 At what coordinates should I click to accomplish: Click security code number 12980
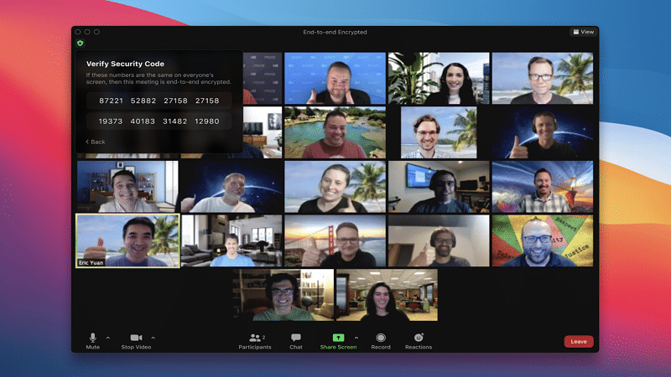207,121
